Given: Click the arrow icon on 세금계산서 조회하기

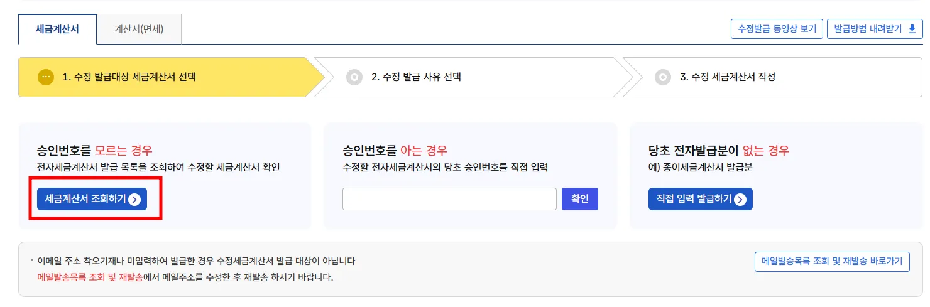Looking at the screenshot, I should [134, 200].
